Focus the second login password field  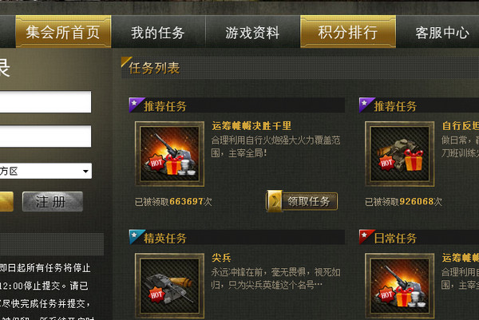[x=46, y=136]
